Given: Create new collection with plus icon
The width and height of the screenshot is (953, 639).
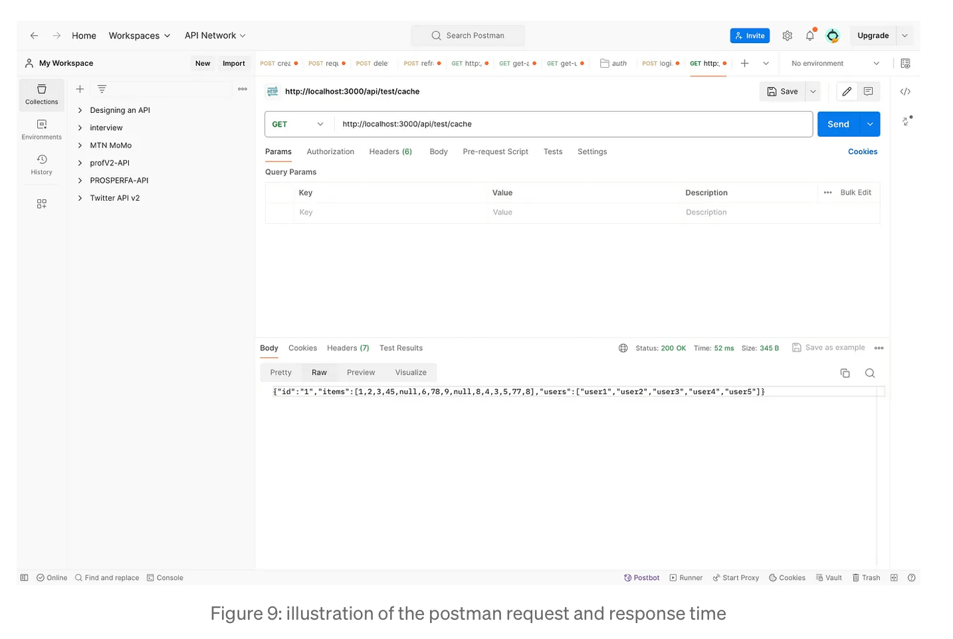Looking at the screenshot, I should (x=80, y=89).
